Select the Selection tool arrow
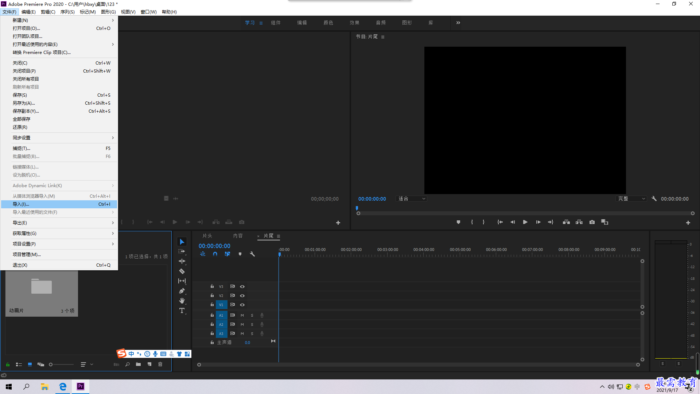 point(182,242)
